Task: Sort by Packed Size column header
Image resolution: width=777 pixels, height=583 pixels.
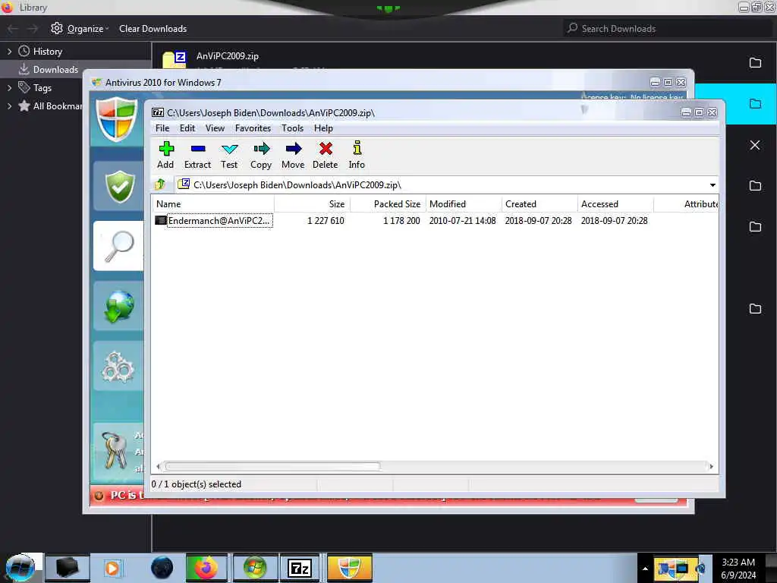Action: (388, 204)
